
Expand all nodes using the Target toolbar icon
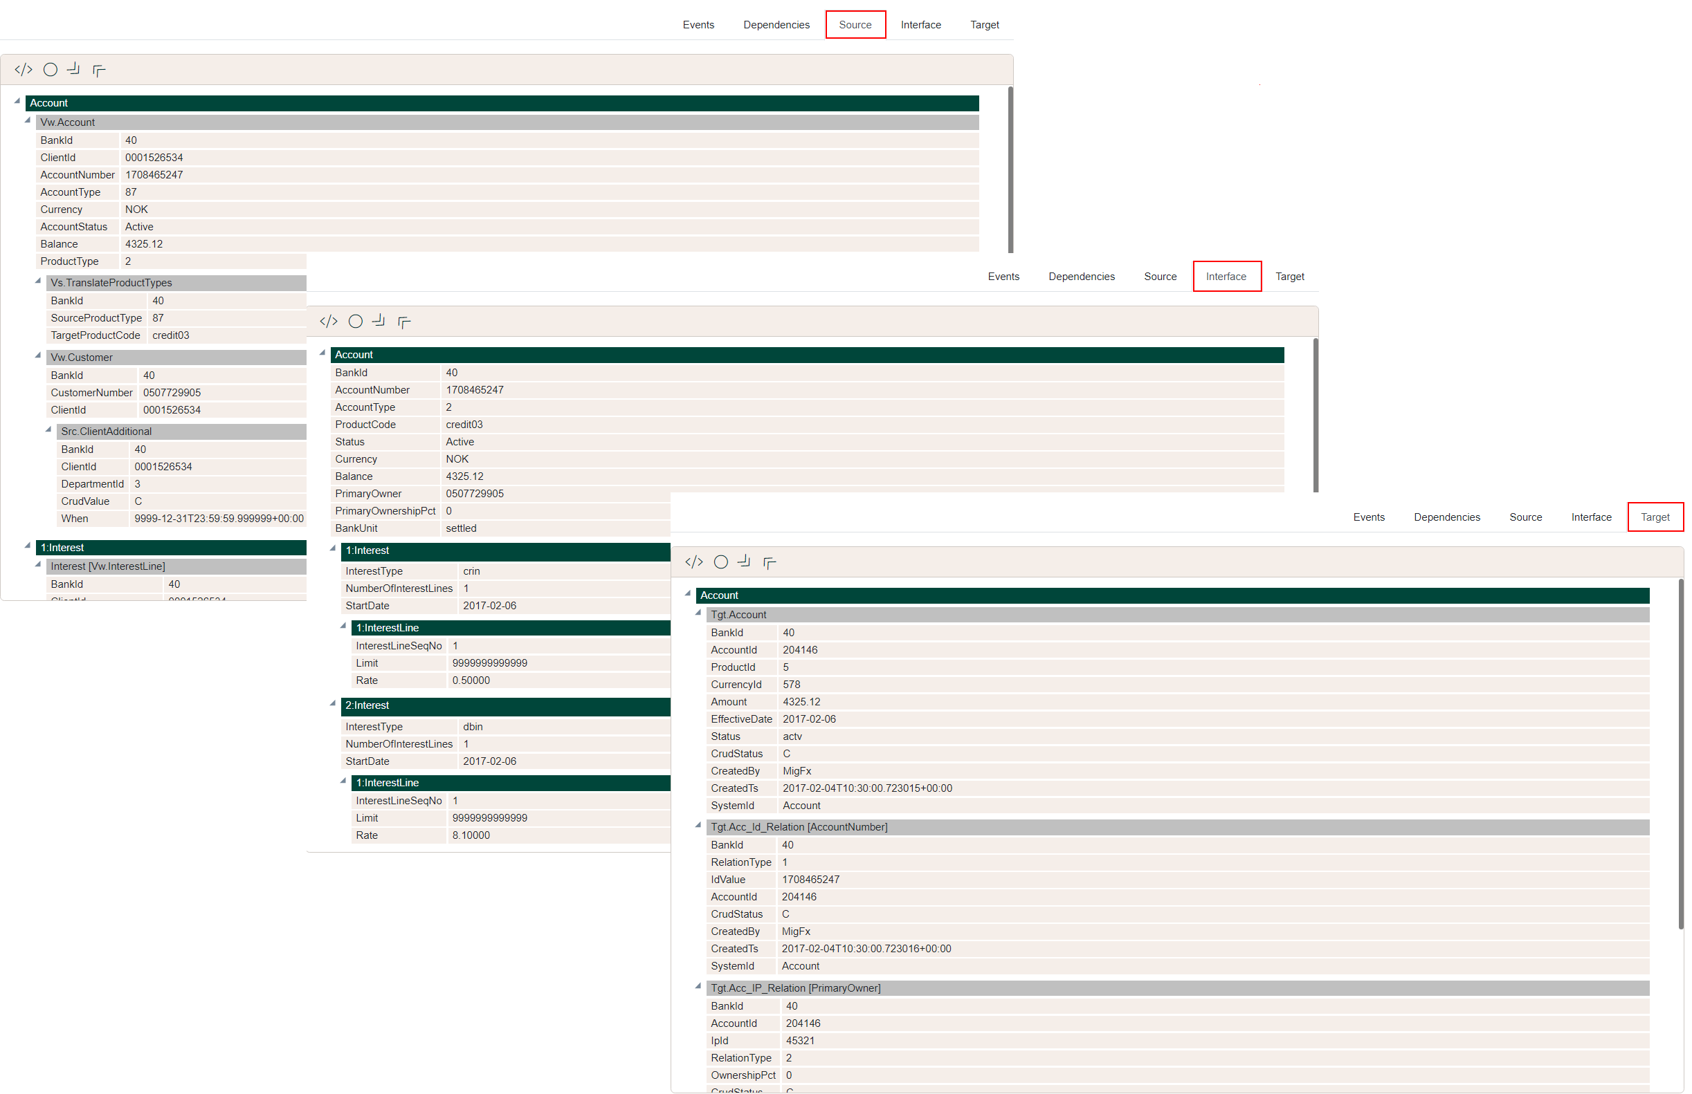[x=745, y=562]
